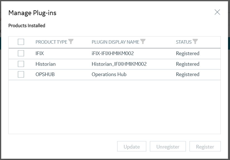Check the IFIX row checkbox
This screenshot has width=230, height=160.
point(21,53)
